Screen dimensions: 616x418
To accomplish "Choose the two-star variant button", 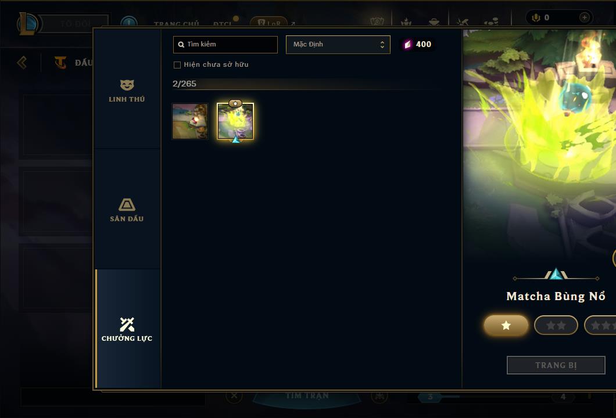I will [x=556, y=325].
